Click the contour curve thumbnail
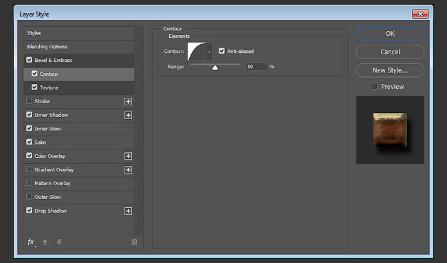This screenshot has height=263, width=447. pyautogui.click(x=197, y=52)
